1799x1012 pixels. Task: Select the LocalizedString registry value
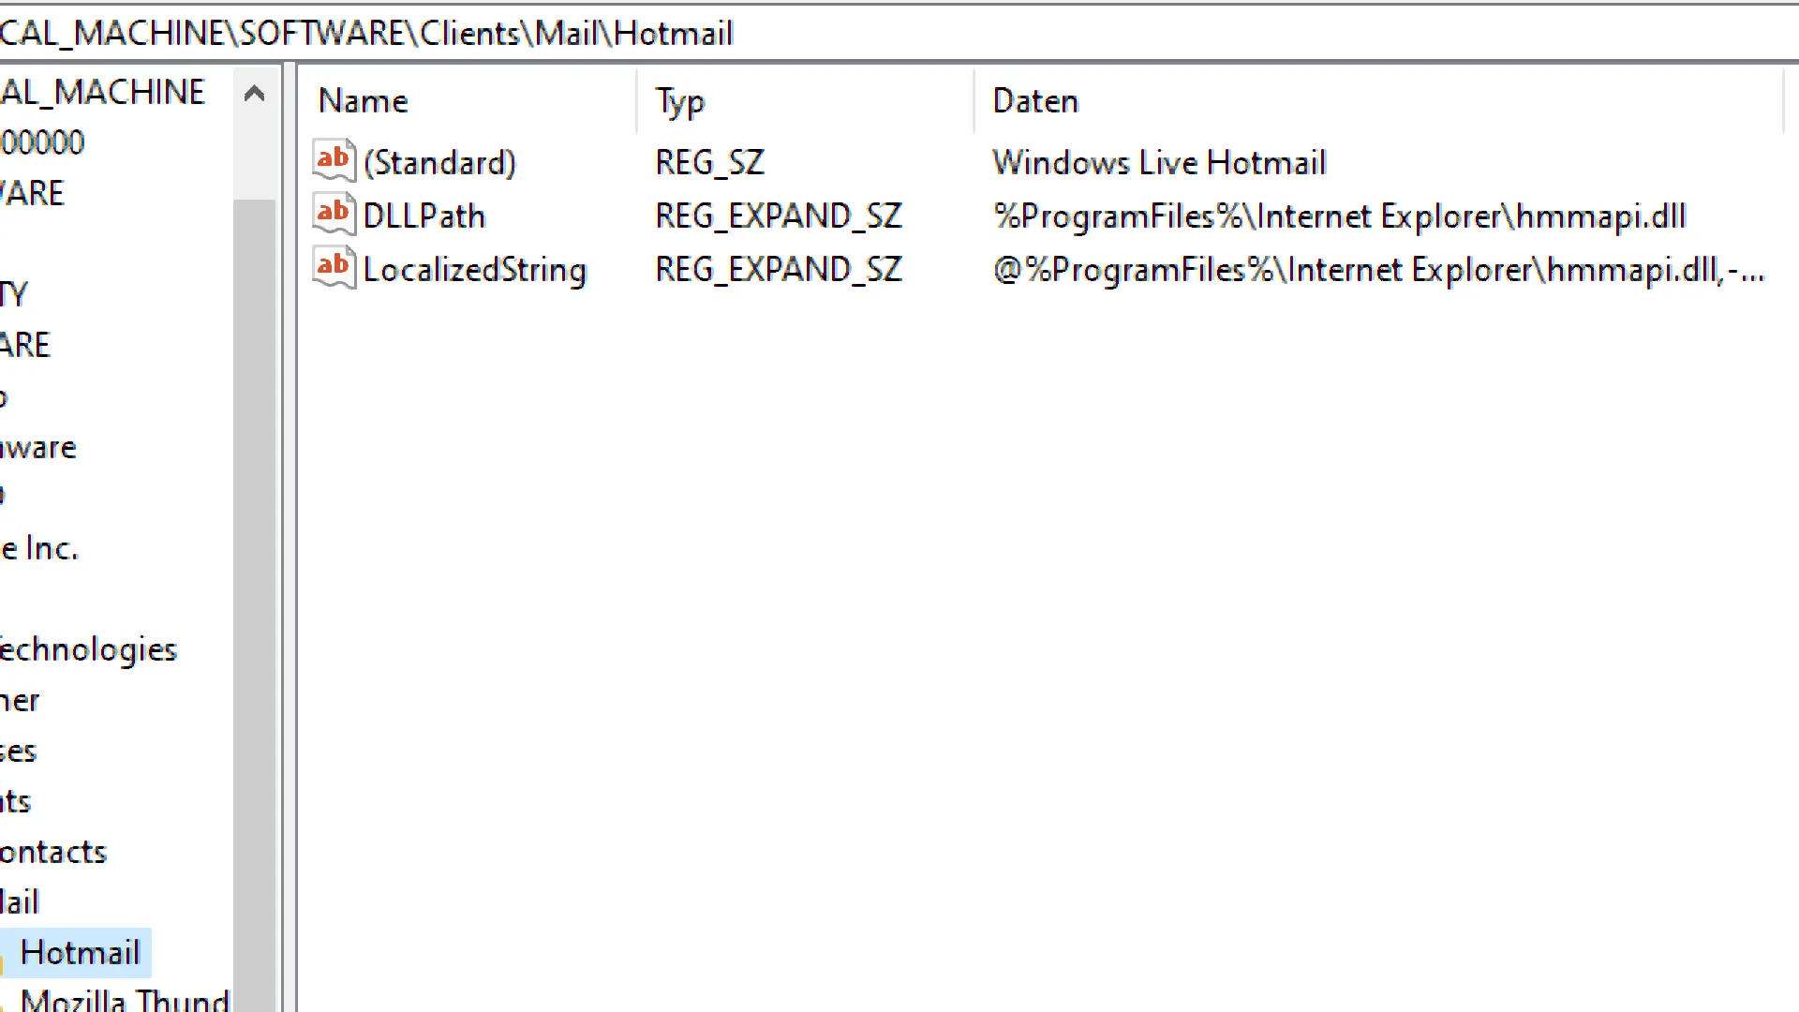click(x=474, y=270)
